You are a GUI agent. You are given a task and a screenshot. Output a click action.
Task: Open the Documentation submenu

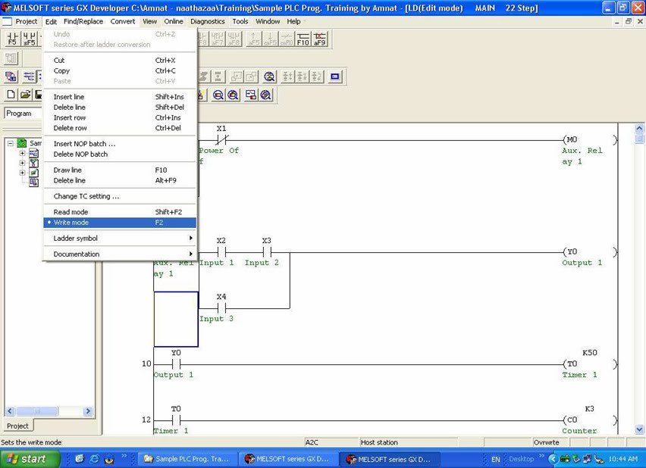click(120, 254)
